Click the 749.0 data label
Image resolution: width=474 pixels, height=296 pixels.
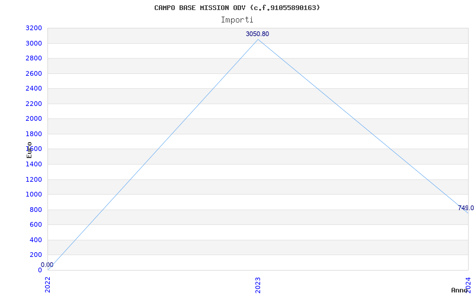(466, 208)
